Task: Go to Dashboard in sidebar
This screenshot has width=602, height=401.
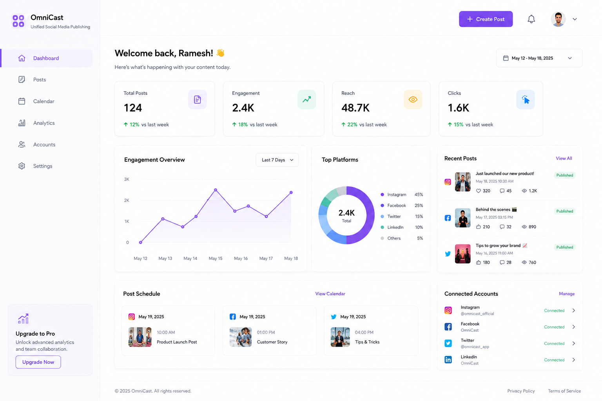Action: [x=47, y=58]
